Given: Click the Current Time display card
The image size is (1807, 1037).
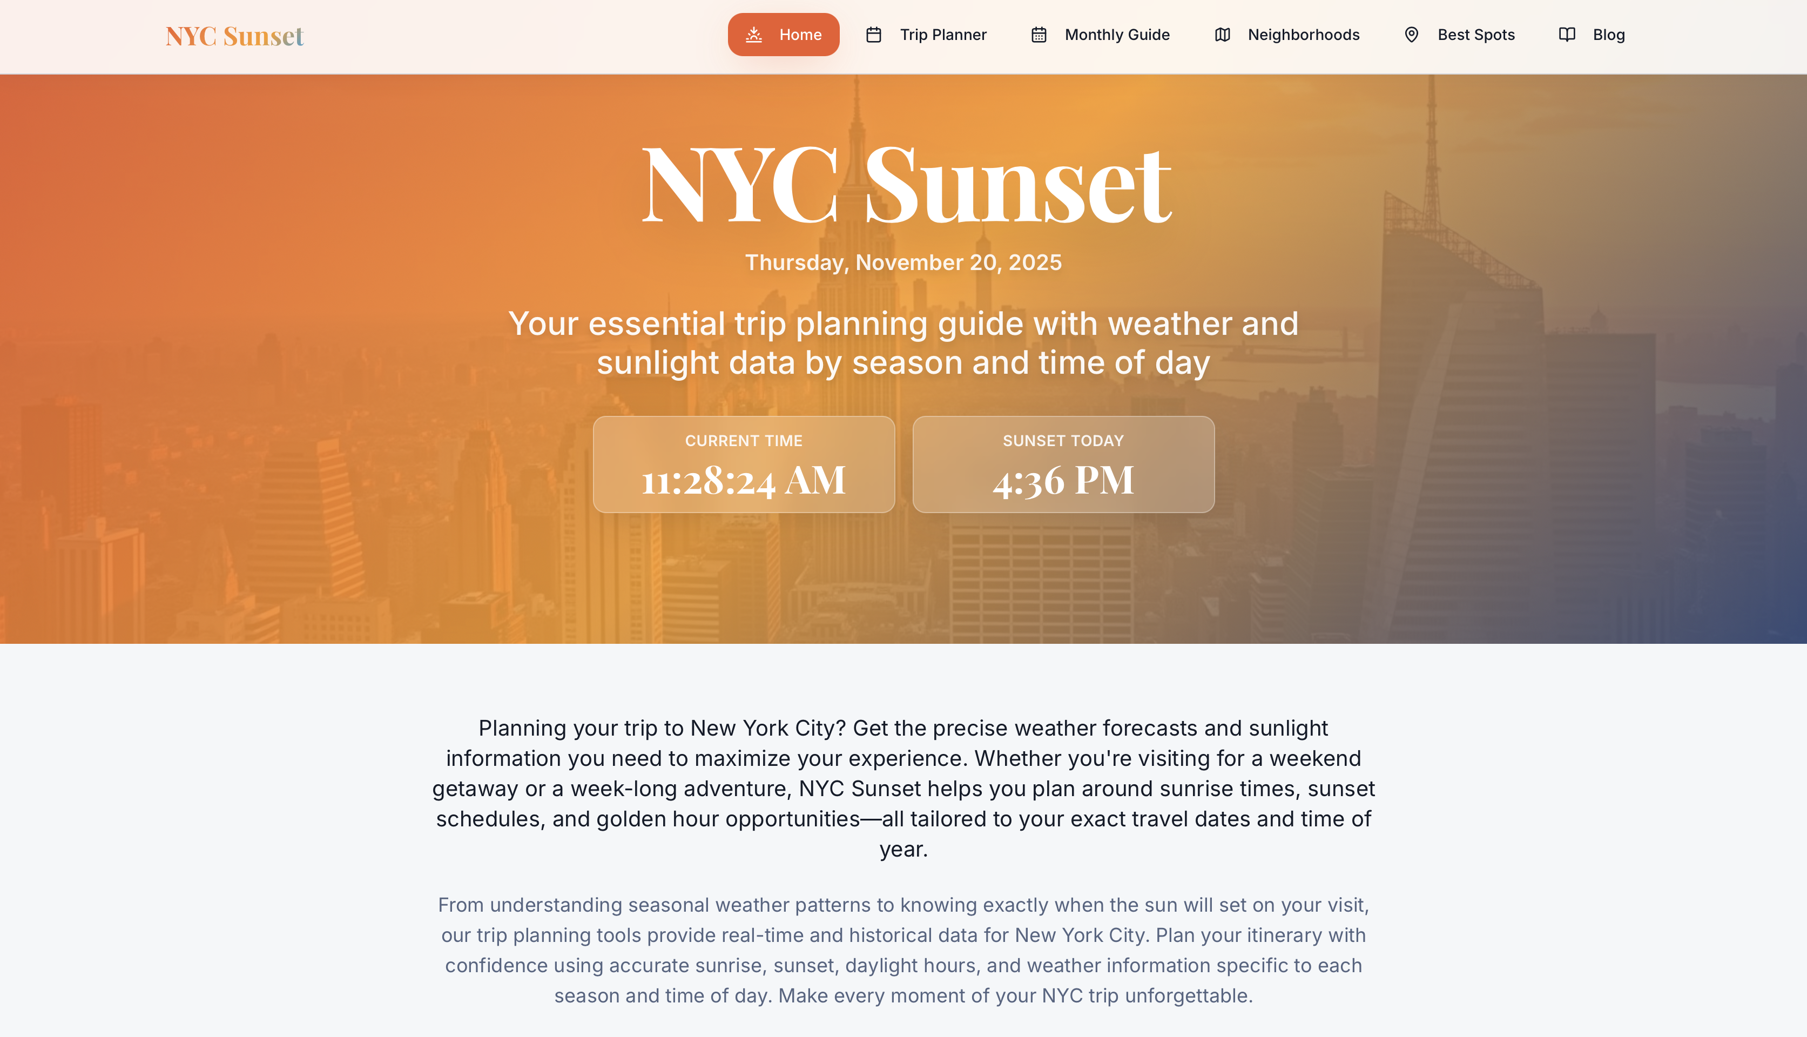Looking at the screenshot, I should point(744,463).
